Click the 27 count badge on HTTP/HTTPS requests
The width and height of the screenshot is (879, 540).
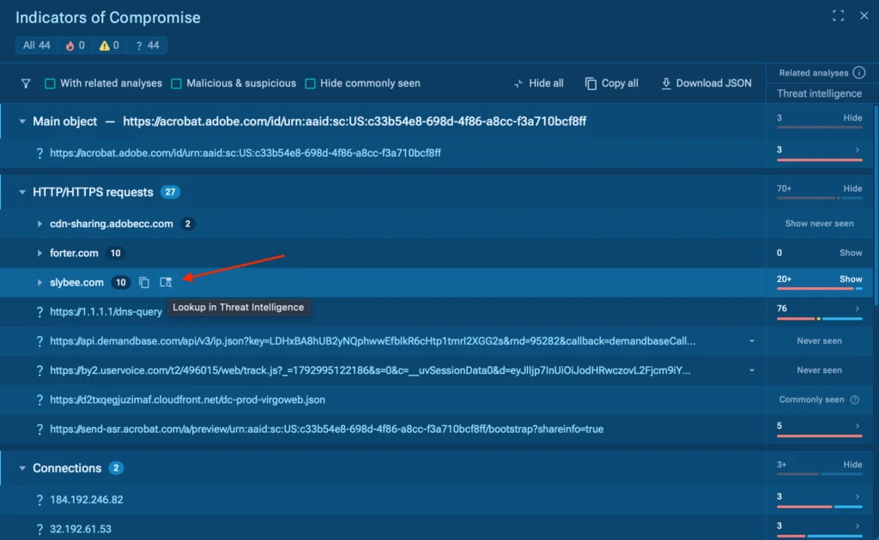[170, 192]
